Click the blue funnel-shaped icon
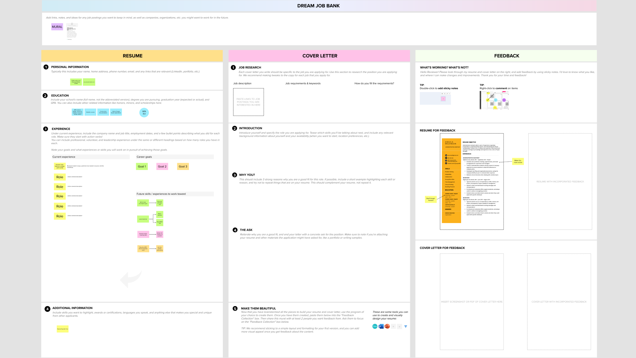636x358 pixels. point(405,326)
